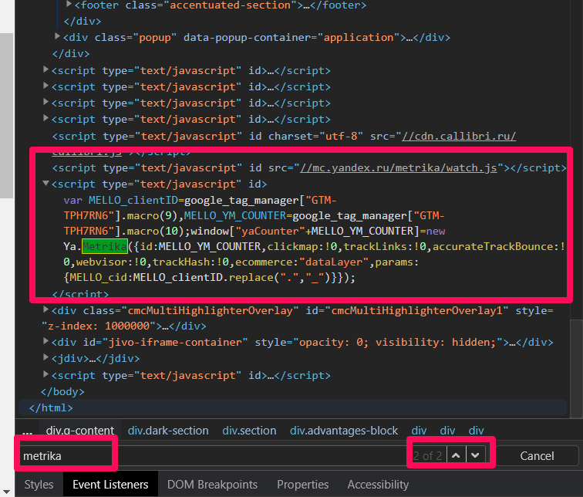Screen dimensions: 583x497
Task: Expand the popup div with data-popup-container
Action: click(x=58, y=37)
